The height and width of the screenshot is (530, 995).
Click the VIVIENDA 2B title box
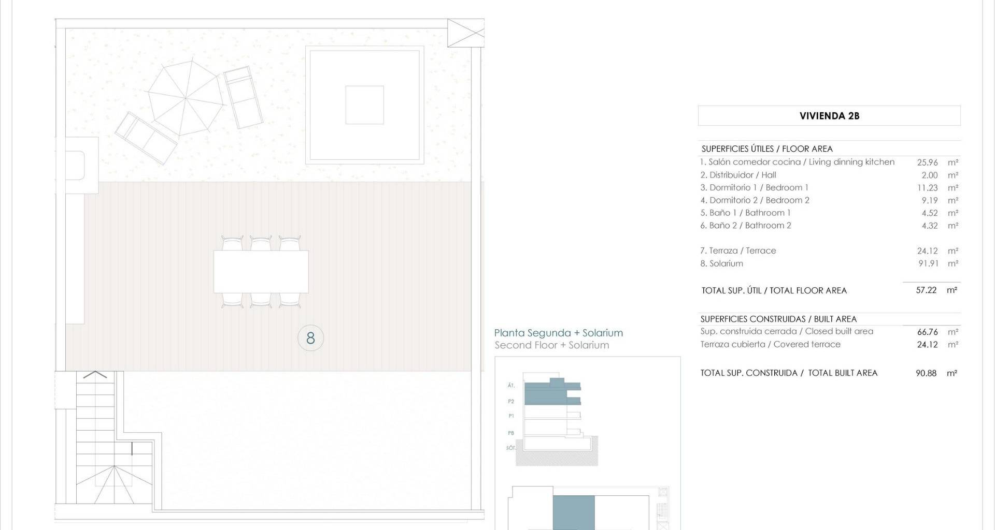click(829, 116)
